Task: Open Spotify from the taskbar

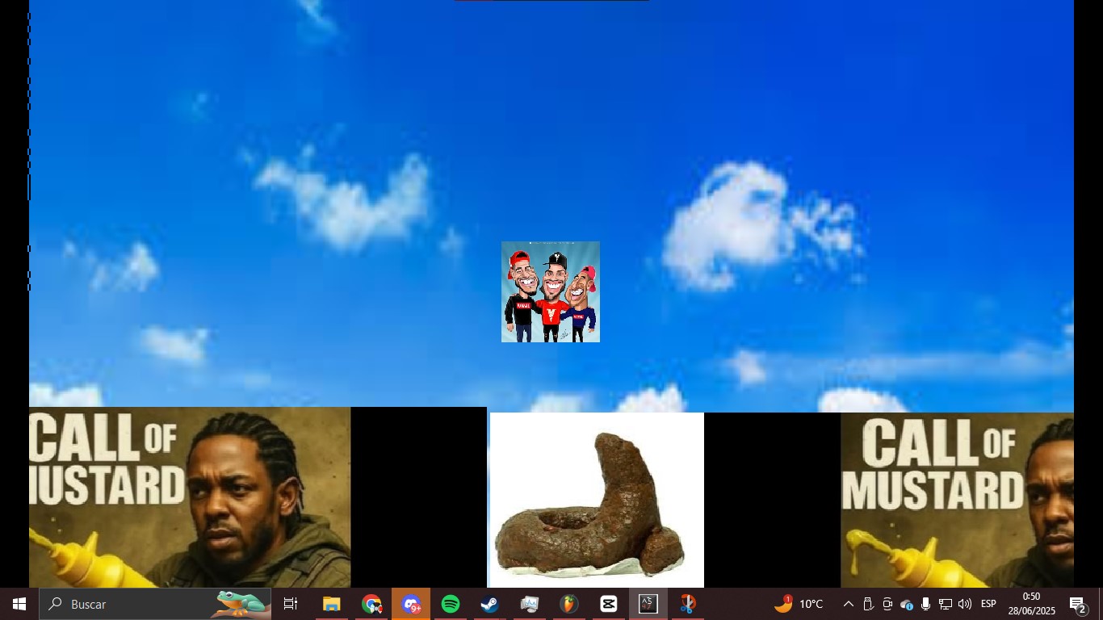Action: [x=451, y=604]
